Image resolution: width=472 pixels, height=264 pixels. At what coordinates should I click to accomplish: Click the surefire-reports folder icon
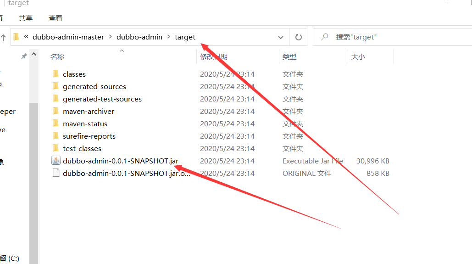56,135
